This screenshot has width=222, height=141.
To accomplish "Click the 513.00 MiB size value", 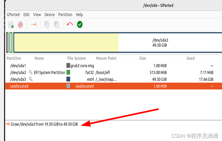I will click(x=158, y=72).
